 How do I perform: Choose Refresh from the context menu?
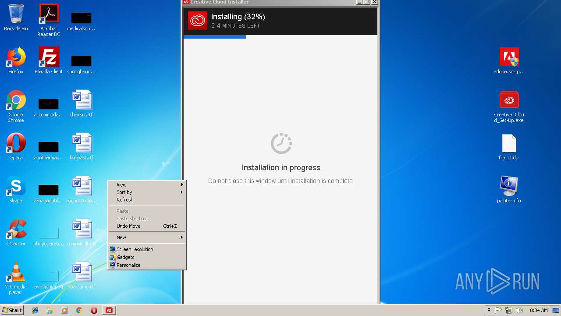[147, 200]
